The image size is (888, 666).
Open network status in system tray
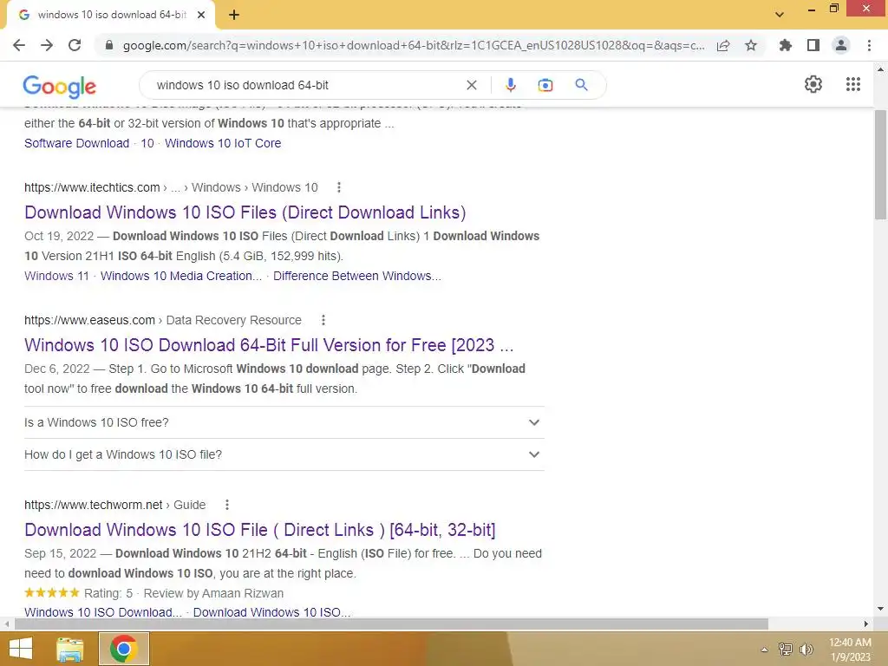786,650
